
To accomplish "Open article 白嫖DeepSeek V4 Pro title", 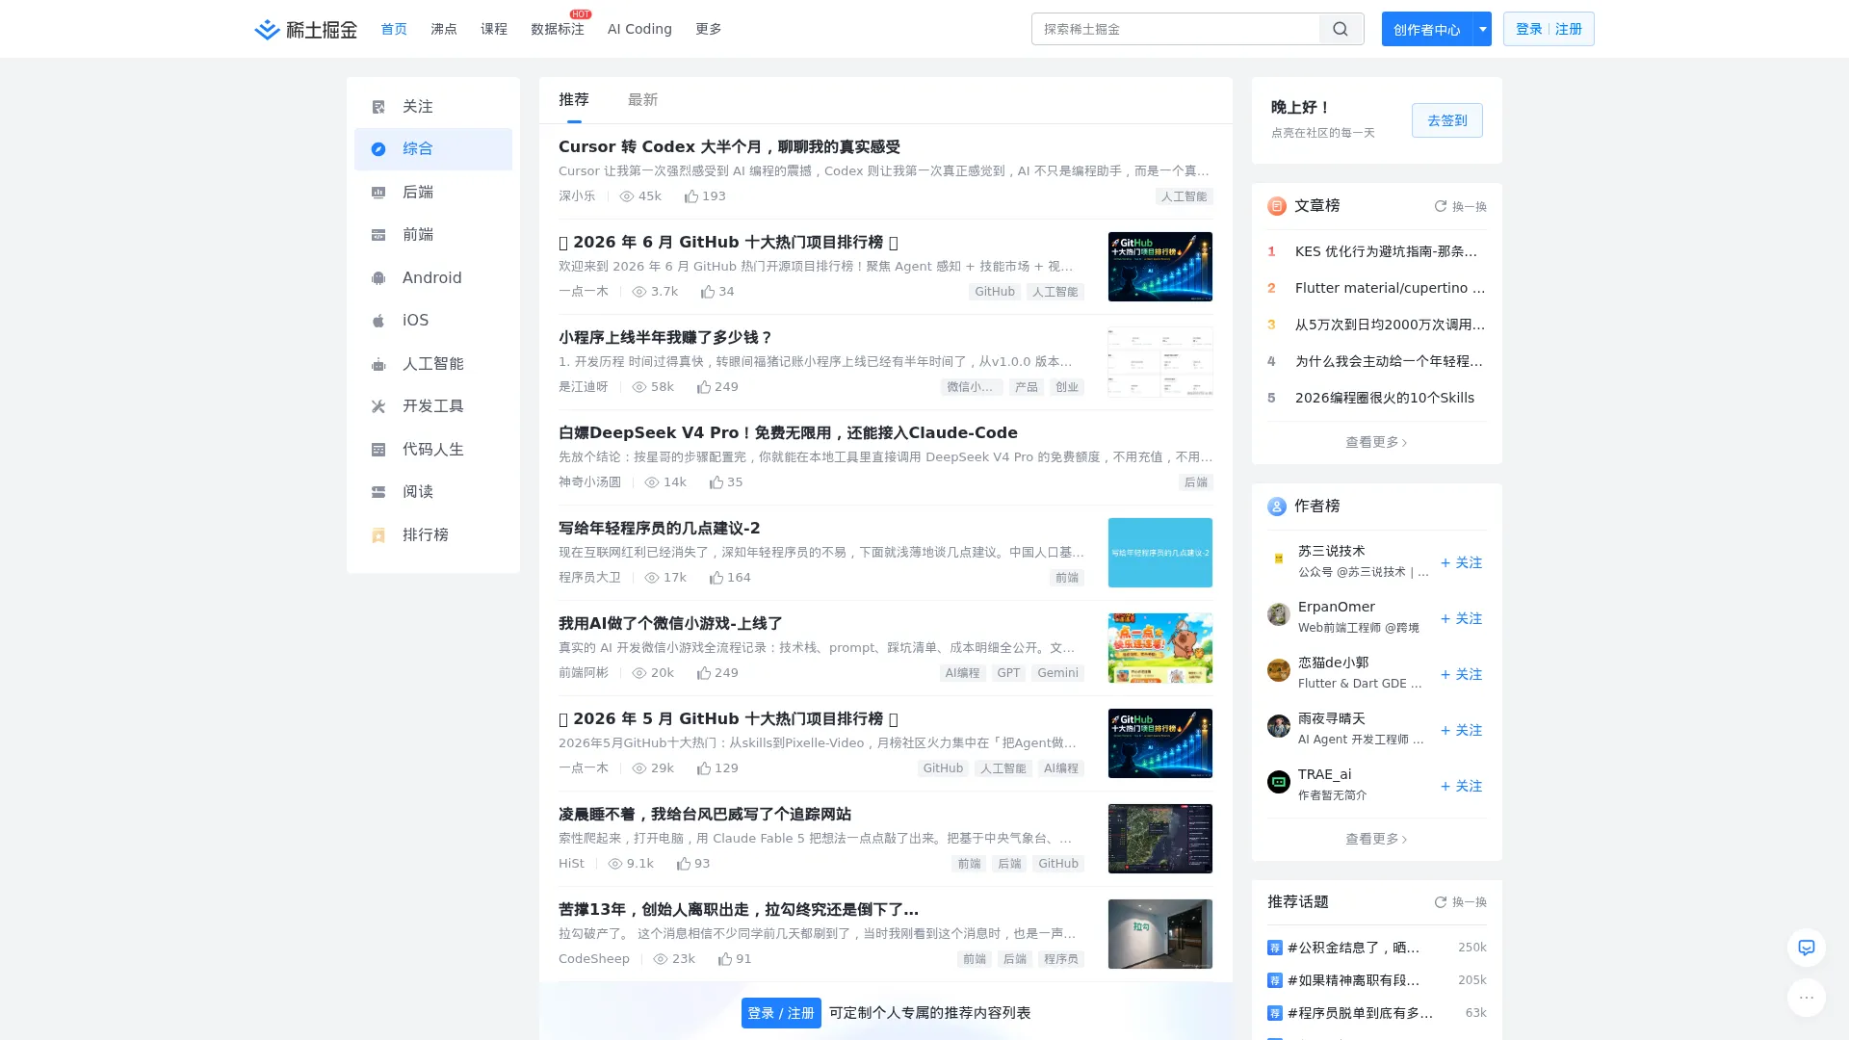I will coord(788,433).
